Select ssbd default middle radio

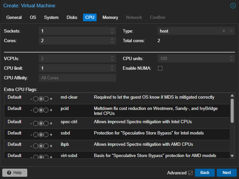(41, 134)
